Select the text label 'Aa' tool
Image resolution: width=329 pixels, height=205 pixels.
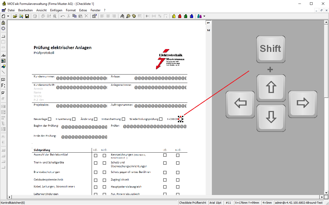[x=3, y=55]
